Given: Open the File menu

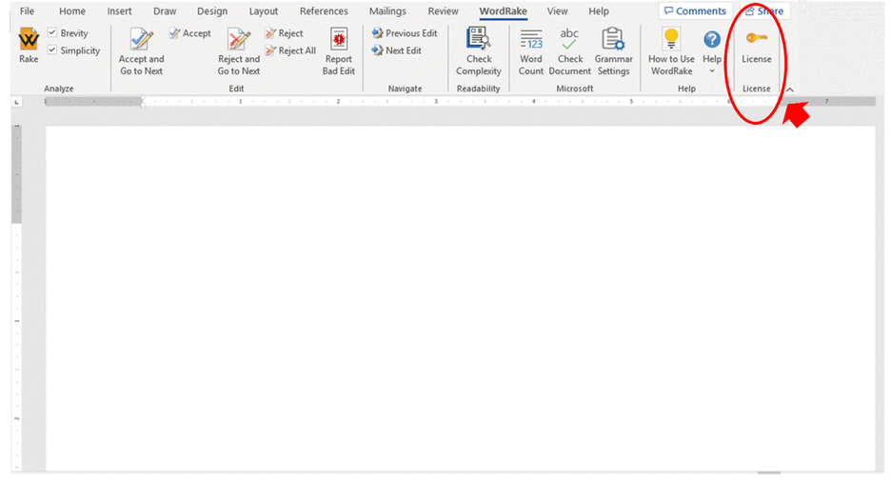Looking at the screenshot, I should point(27,10).
